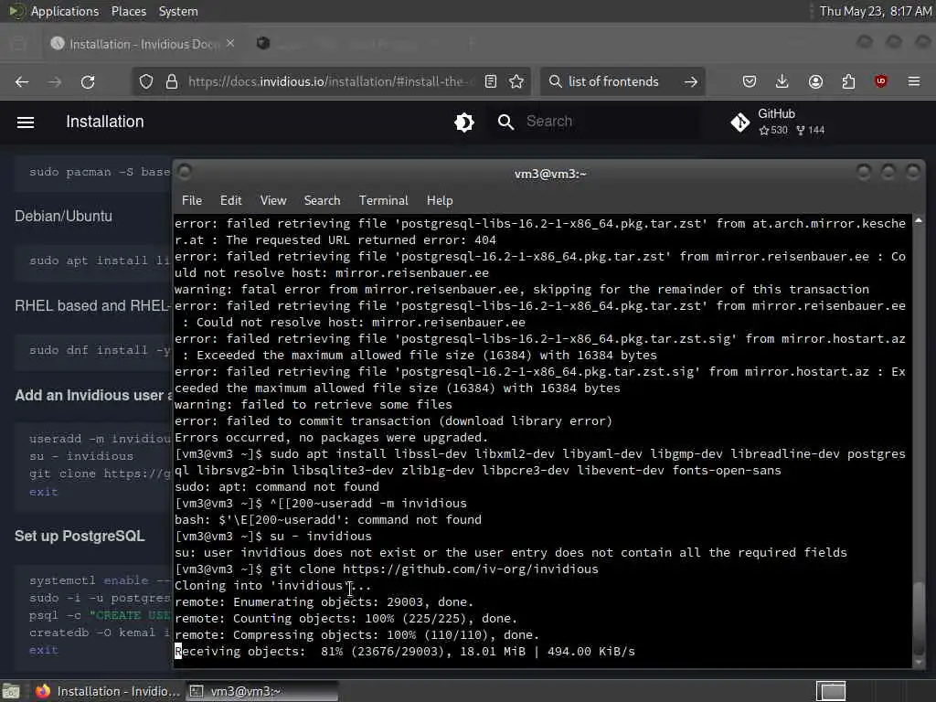The image size is (936, 702).
Task: Open the extensions puzzle icon
Action: coord(848,81)
